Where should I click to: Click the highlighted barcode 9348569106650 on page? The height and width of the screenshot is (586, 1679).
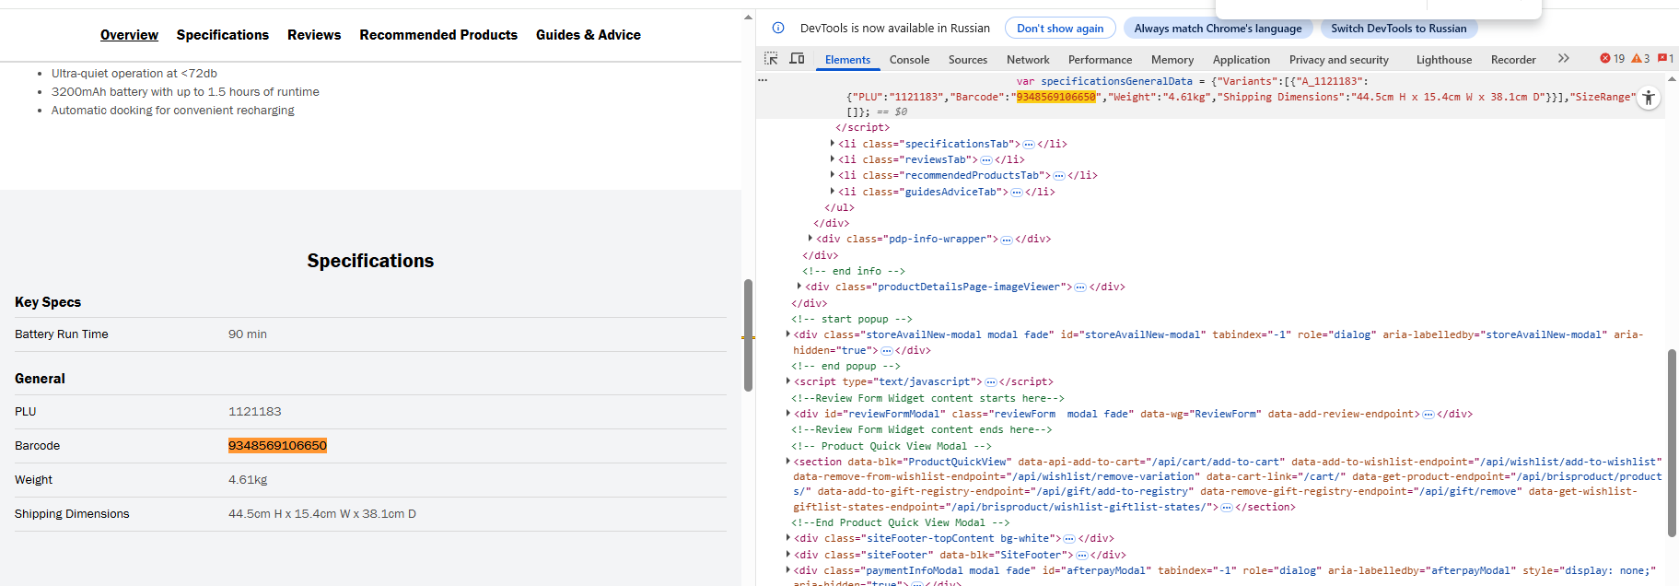(x=277, y=446)
